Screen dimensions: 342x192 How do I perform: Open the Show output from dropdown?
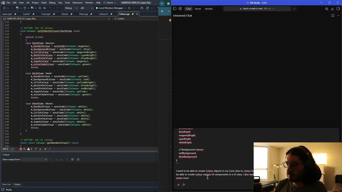34,159
